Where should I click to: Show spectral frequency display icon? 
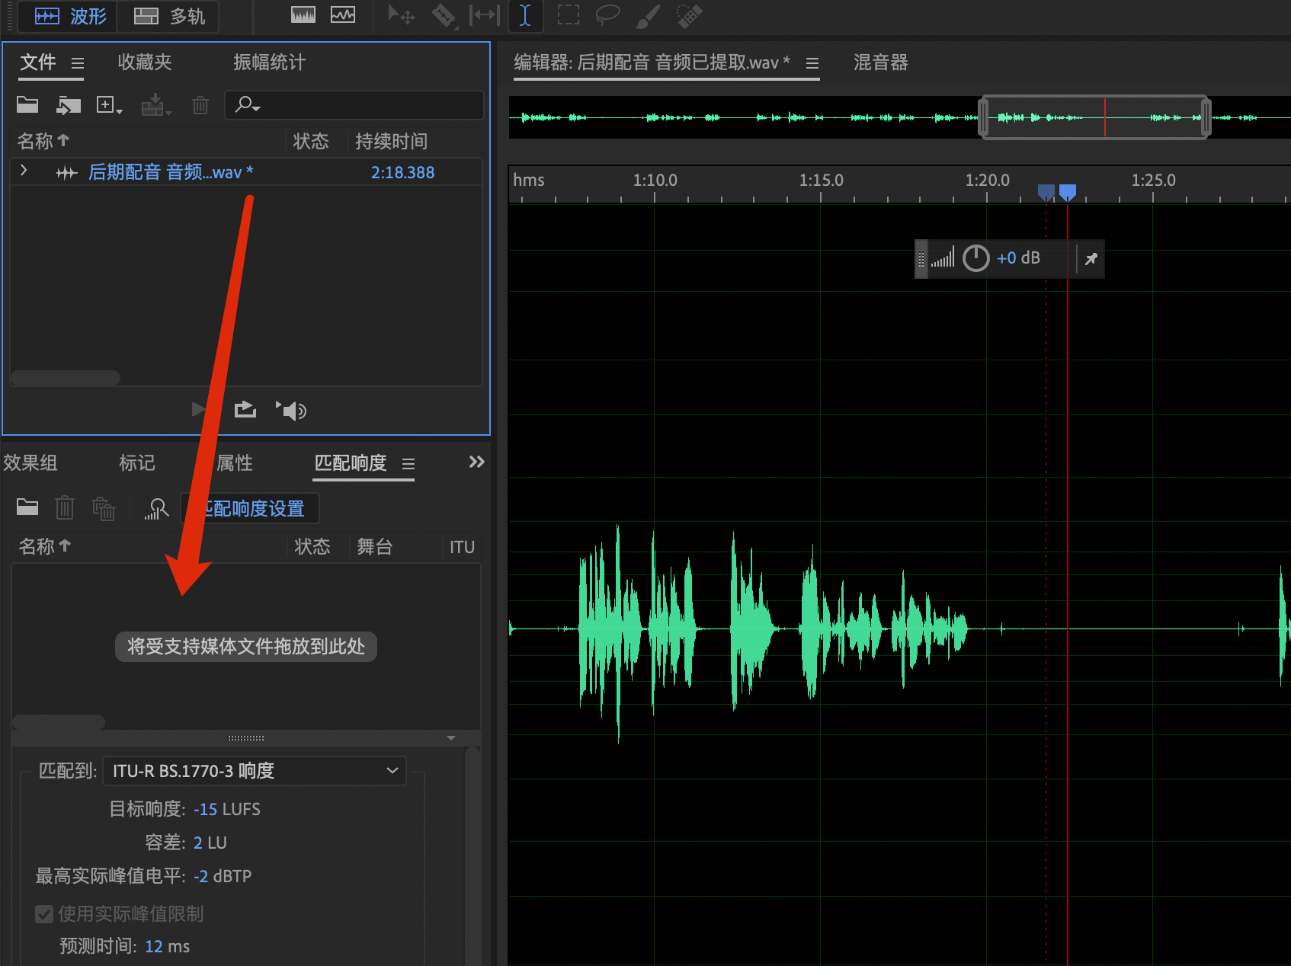[303, 15]
